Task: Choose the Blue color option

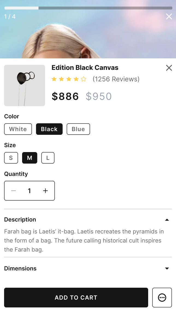Action: click(78, 129)
